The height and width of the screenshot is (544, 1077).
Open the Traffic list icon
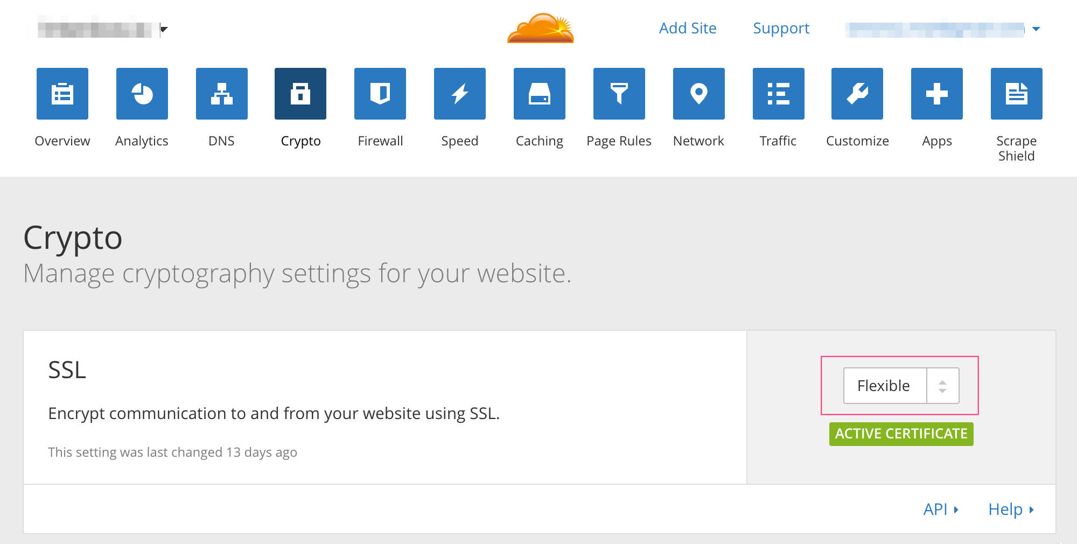(779, 94)
